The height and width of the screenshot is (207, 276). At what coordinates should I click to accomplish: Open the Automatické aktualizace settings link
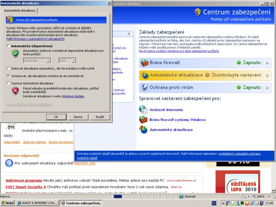pos(171,130)
